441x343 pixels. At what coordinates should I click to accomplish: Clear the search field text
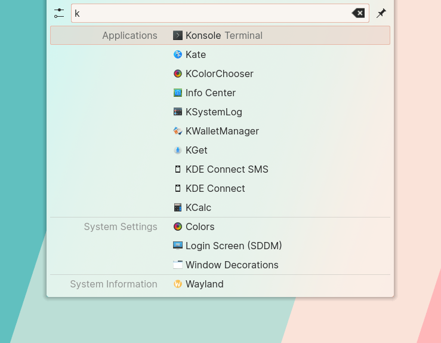358,13
